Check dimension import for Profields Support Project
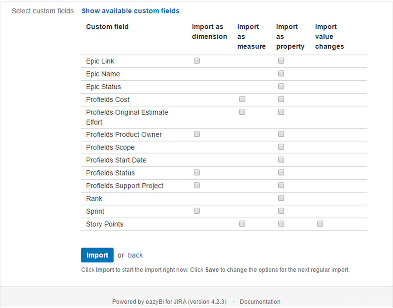Image resolution: width=393 pixels, height=308 pixels. point(197,185)
